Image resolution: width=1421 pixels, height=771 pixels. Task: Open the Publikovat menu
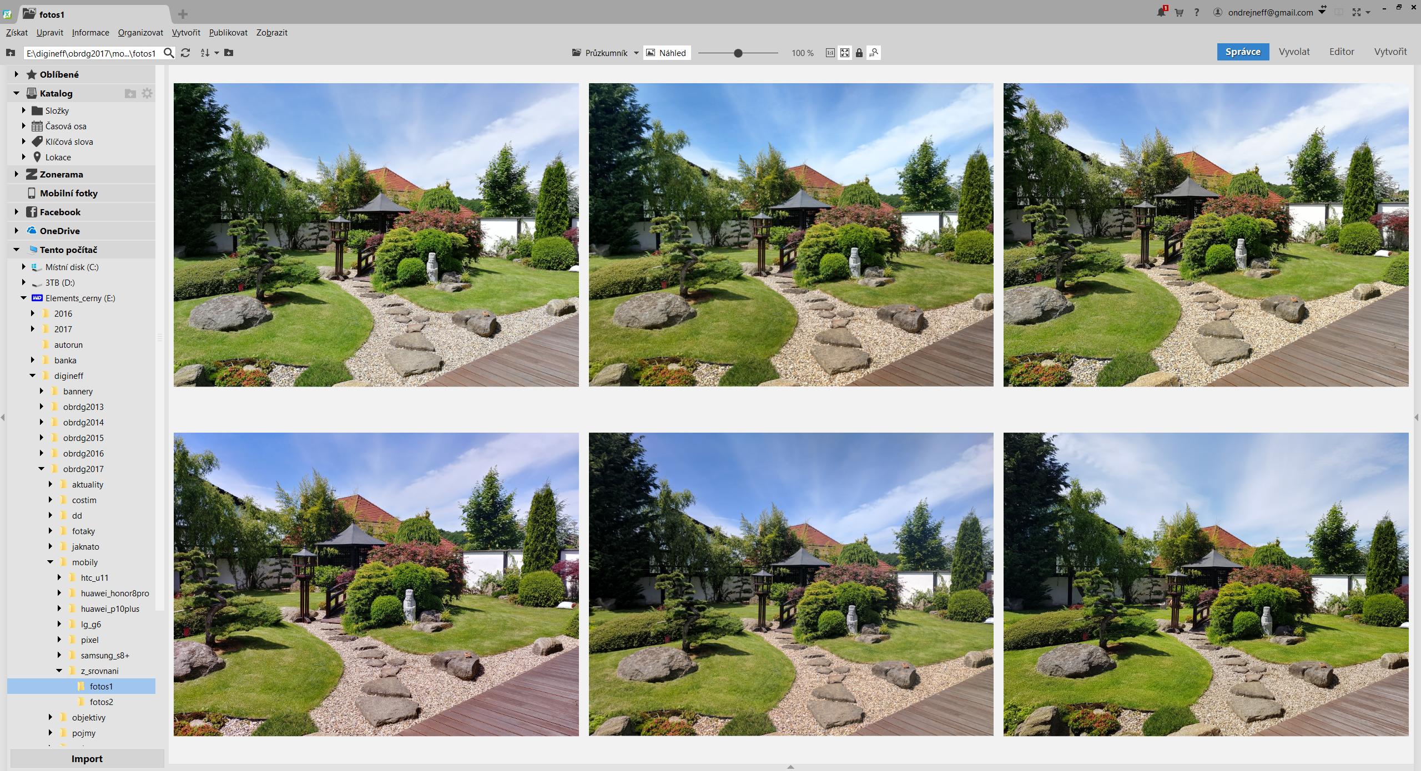point(228,32)
